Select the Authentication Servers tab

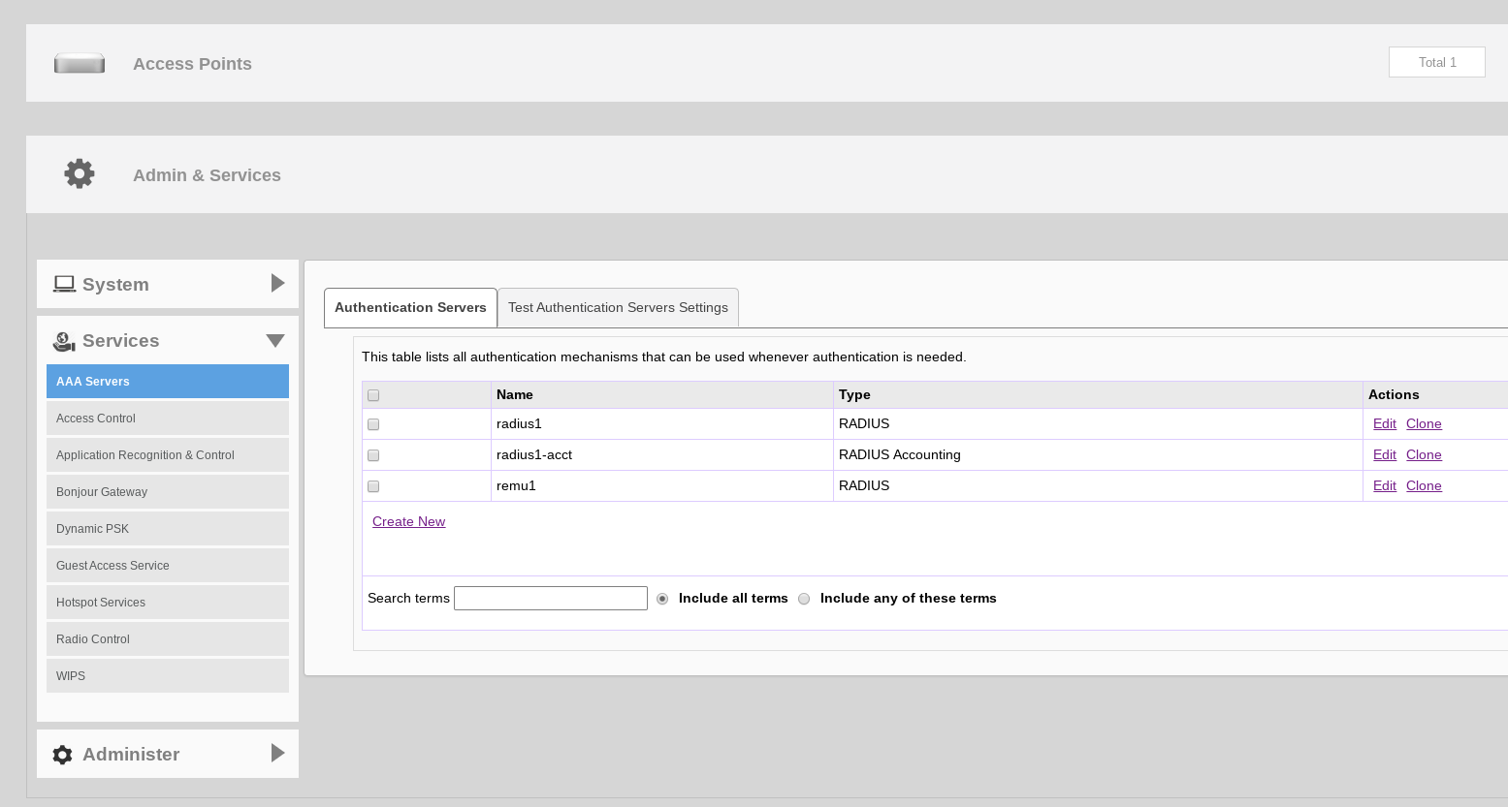410,307
